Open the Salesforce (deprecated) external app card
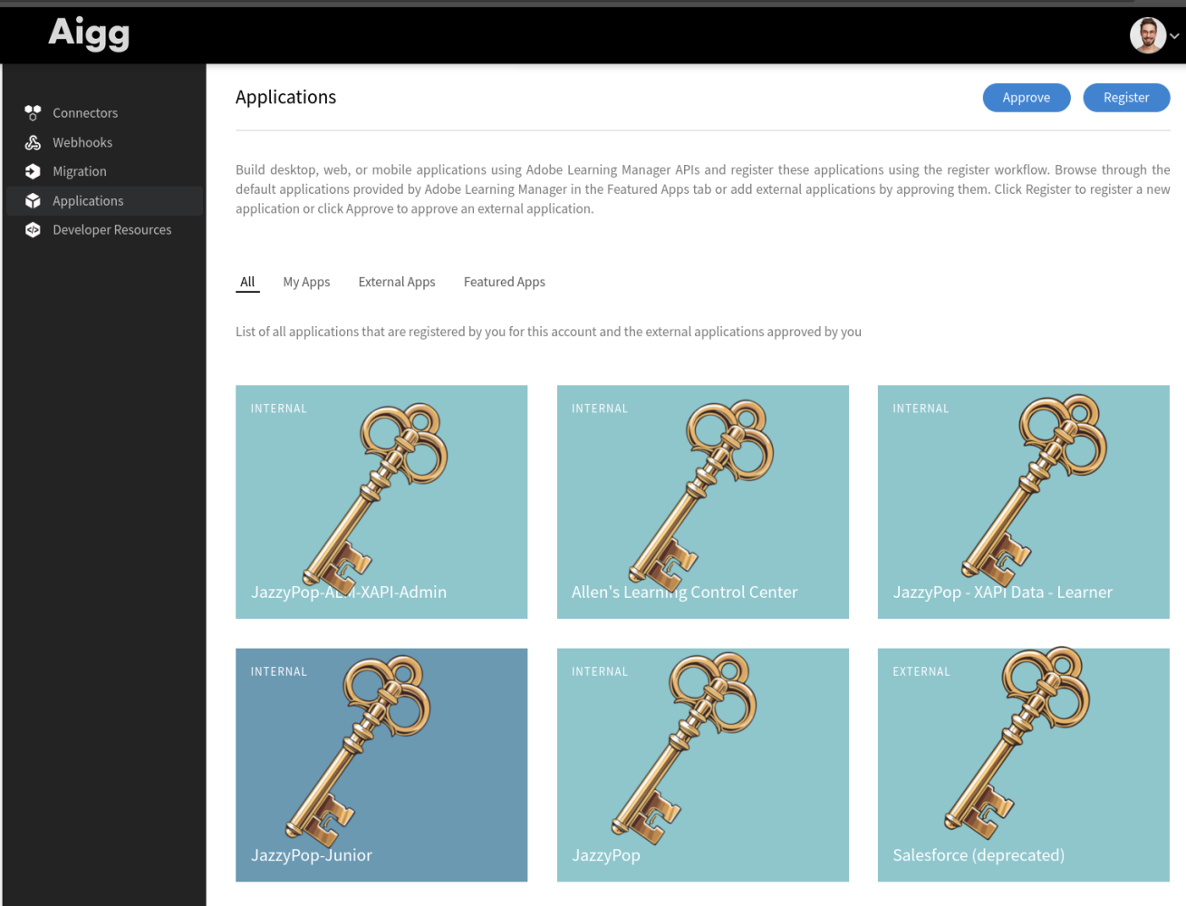 point(1023,765)
